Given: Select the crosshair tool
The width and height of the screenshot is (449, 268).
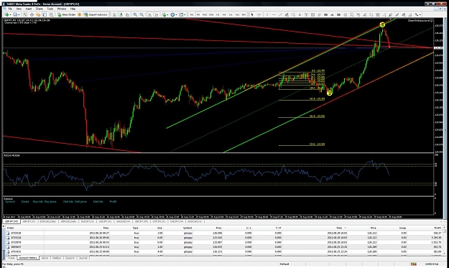Looking at the screenshot, I should point(259,14).
